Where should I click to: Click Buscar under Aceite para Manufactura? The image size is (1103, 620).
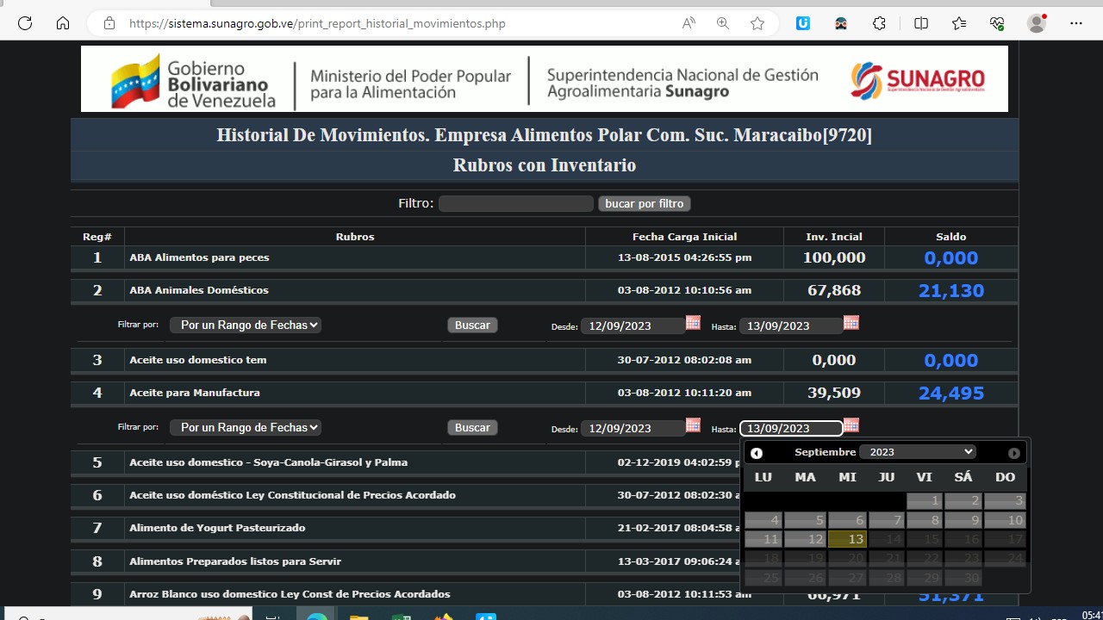[472, 427]
